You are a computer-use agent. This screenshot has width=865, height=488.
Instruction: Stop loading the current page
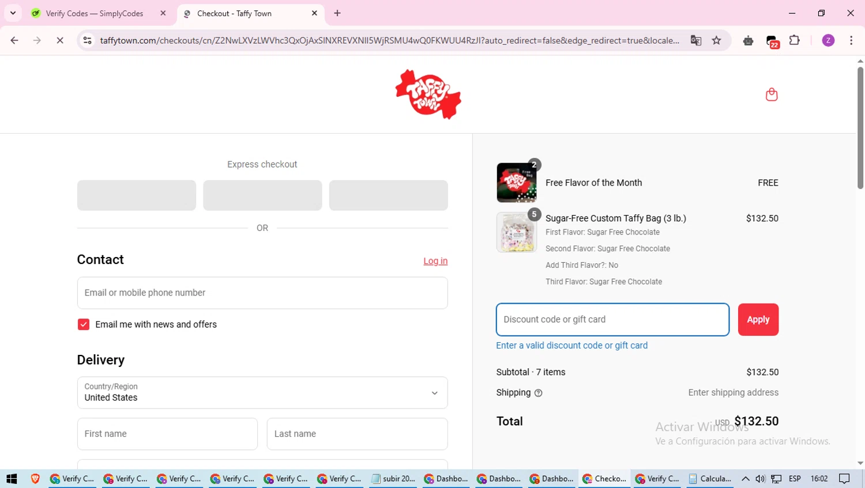tap(60, 40)
